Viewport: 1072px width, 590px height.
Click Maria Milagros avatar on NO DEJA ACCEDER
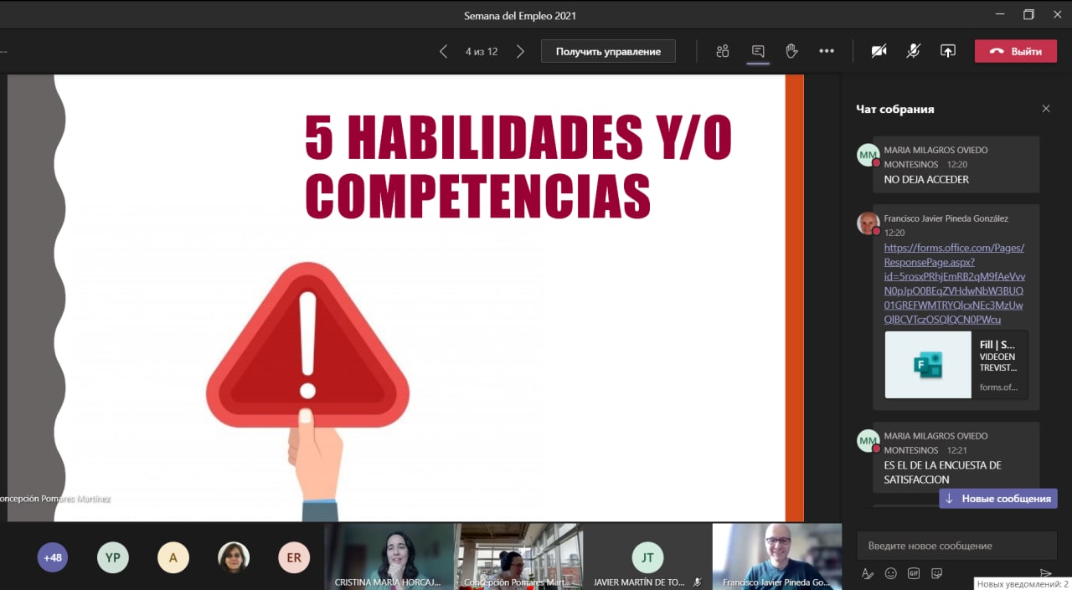(x=868, y=155)
